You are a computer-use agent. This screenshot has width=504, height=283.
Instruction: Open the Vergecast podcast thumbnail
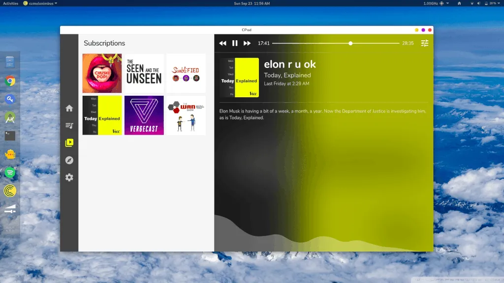point(144,115)
